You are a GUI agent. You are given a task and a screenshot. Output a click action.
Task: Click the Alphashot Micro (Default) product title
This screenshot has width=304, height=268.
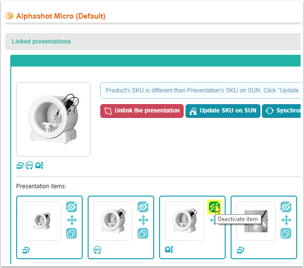click(61, 16)
